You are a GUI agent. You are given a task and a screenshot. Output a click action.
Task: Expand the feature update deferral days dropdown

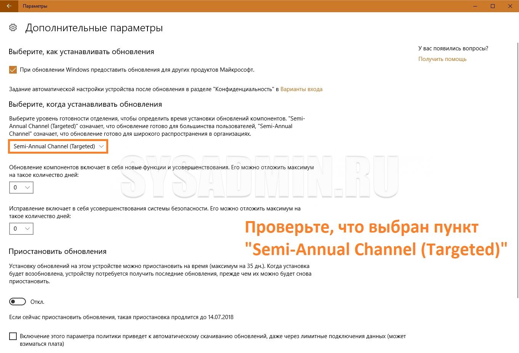21,188
